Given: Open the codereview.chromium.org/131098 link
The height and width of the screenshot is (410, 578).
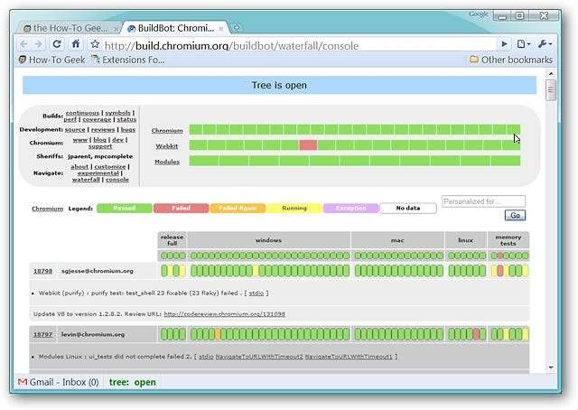Looking at the screenshot, I should click(225, 314).
